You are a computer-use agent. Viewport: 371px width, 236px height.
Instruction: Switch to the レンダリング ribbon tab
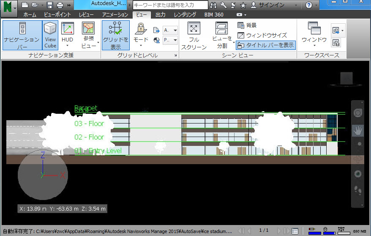tap(185, 15)
